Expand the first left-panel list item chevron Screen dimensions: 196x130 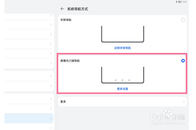(51, 15)
